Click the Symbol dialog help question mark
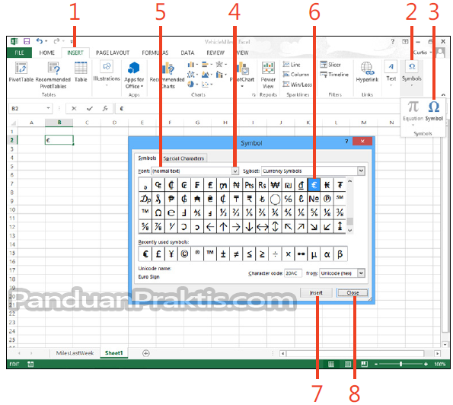Image resolution: width=453 pixels, height=405 pixels. [346, 142]
